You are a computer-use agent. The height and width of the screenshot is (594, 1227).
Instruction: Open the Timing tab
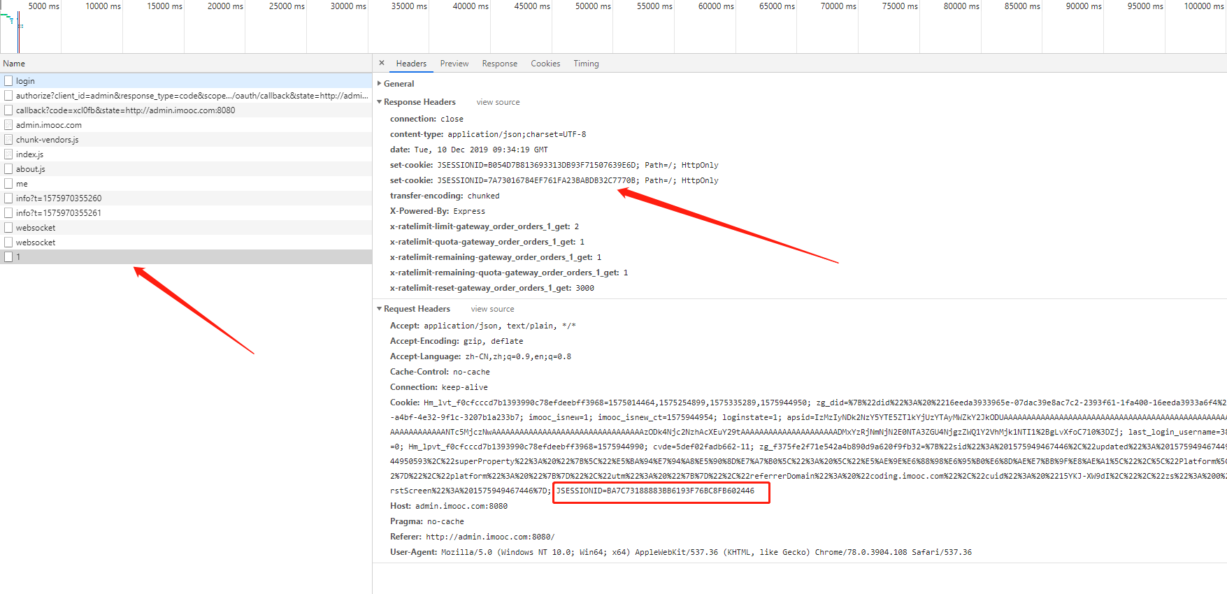pos(586,64)
